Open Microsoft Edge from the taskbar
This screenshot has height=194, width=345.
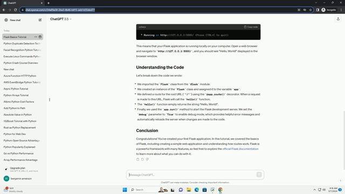pos(196,190)
